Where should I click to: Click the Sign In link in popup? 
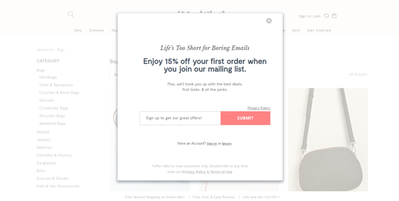212,144
